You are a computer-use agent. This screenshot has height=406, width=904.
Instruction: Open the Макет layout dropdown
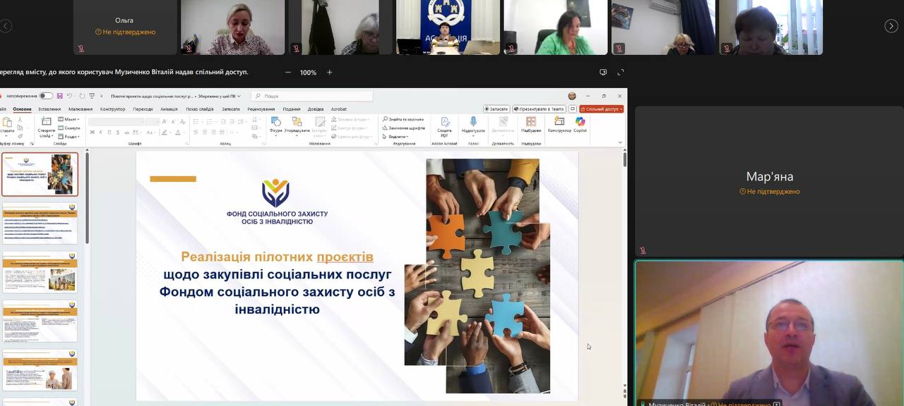(71, 119)
